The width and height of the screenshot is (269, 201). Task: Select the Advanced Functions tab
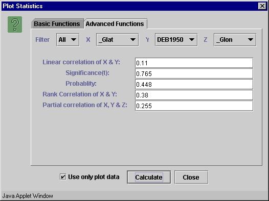[x=115, y=24]
